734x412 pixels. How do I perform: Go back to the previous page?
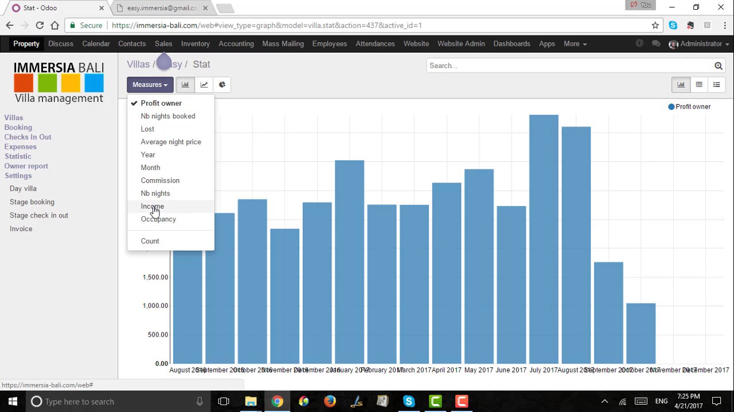tap(10, 25)
